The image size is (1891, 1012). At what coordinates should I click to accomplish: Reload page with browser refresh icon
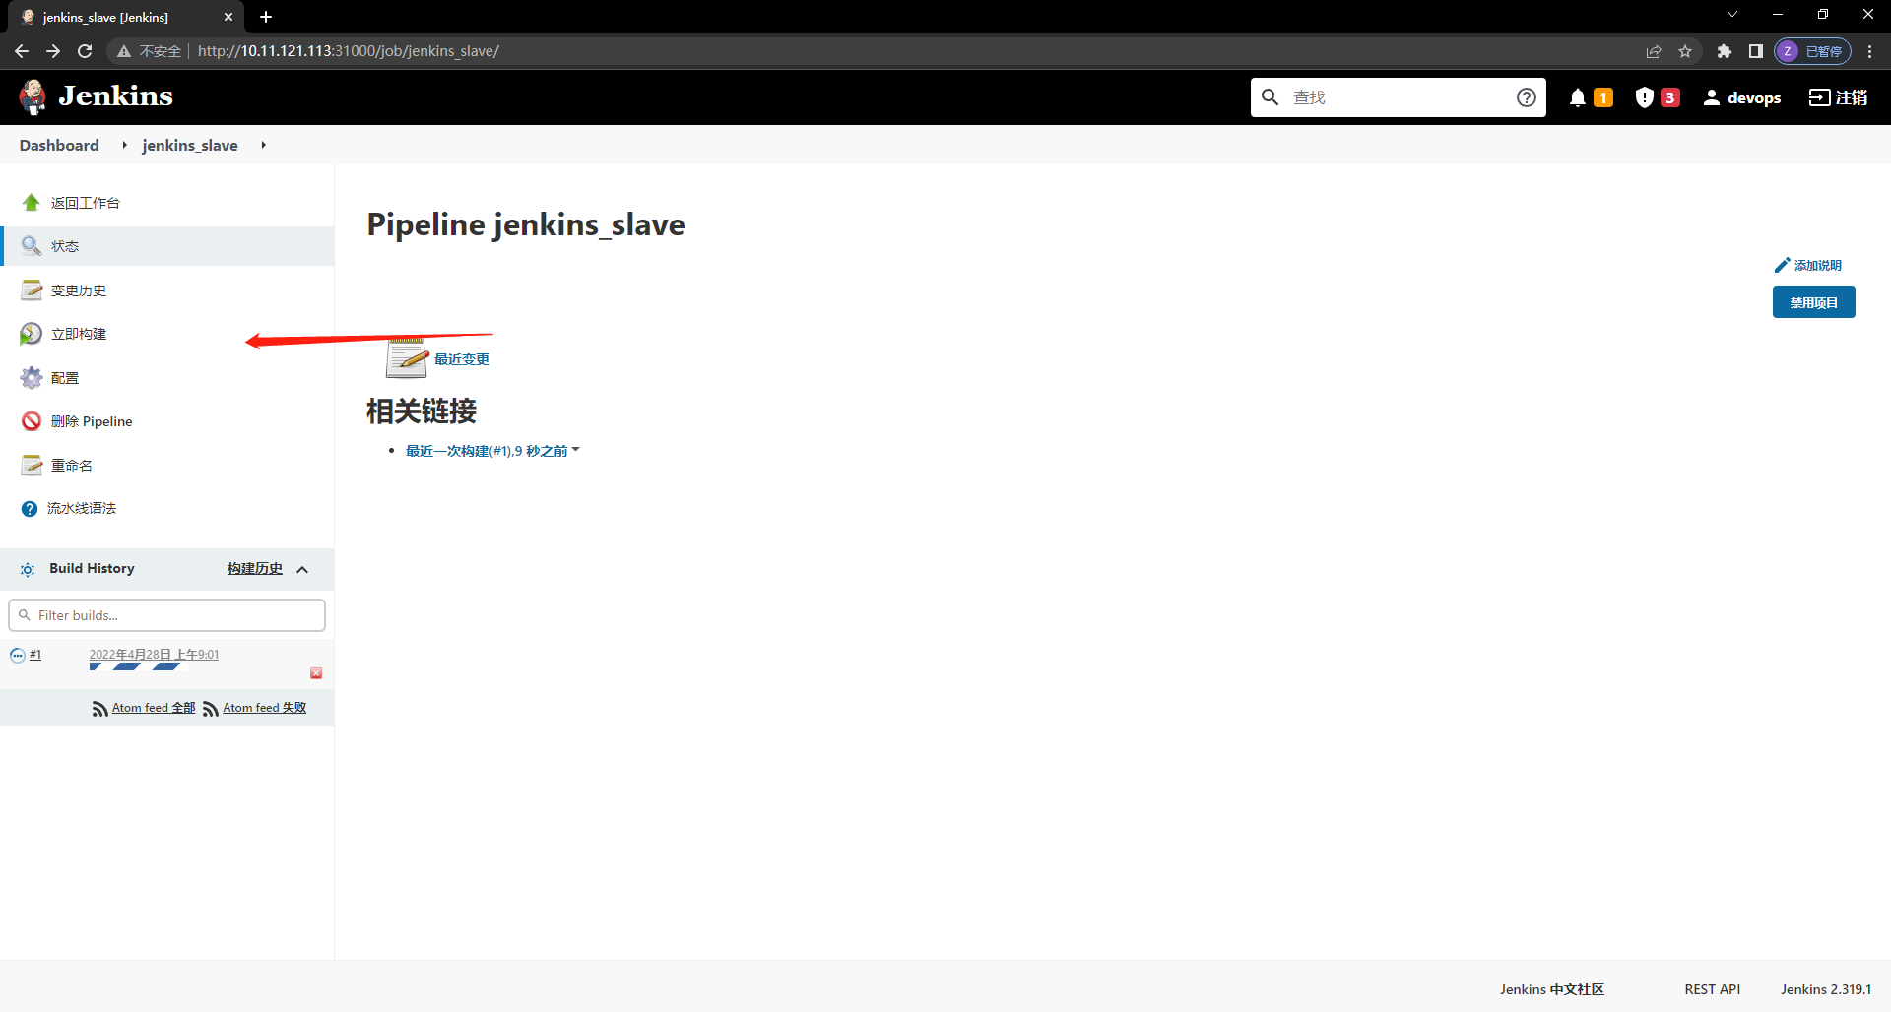click(85, 51)
